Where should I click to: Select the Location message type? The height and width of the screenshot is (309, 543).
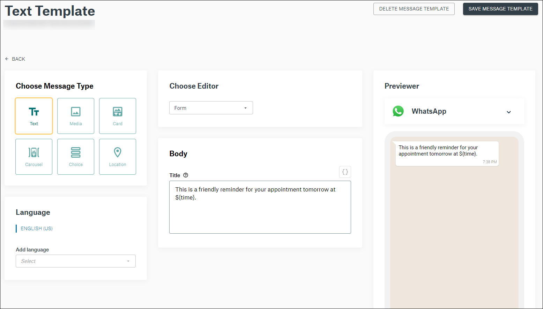[x=117, y=157]
